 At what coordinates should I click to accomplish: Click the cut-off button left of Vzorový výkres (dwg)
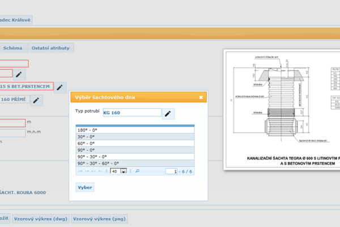[5, 218]
